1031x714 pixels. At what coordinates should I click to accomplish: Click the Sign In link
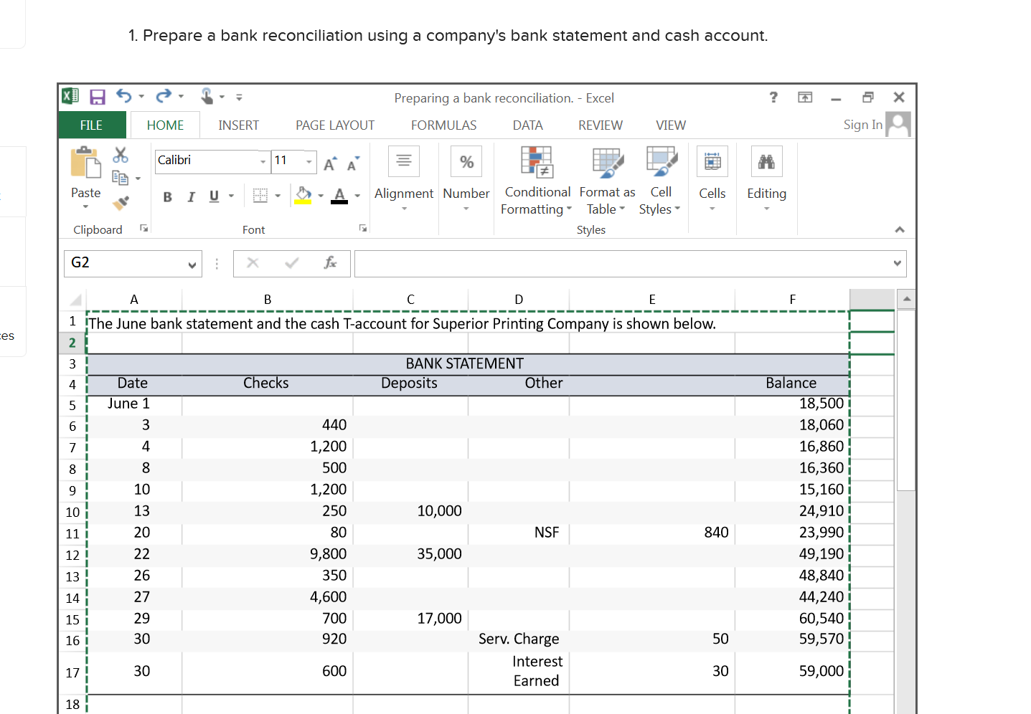click(863, 125)
